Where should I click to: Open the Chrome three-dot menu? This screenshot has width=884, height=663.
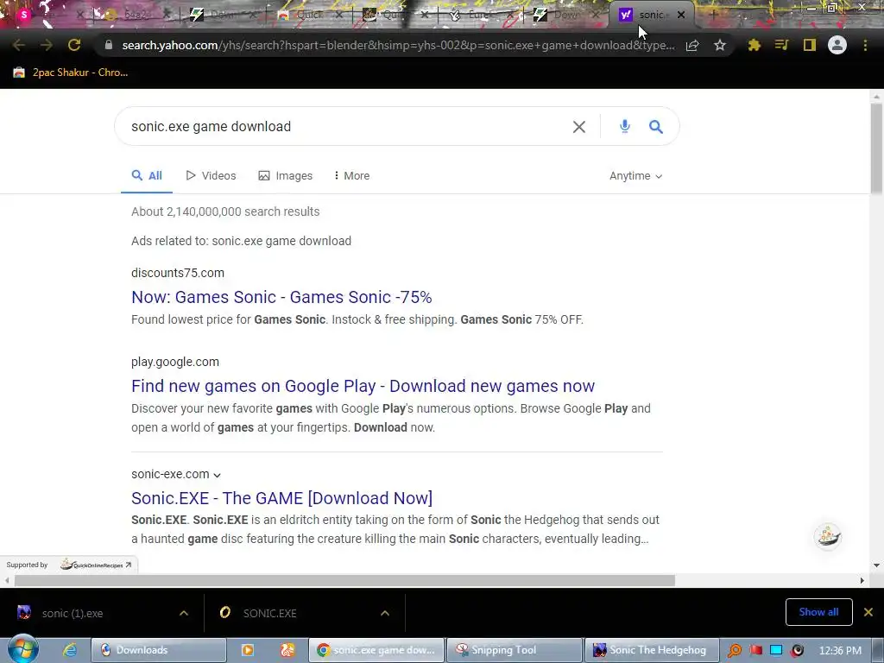point(865,45)
